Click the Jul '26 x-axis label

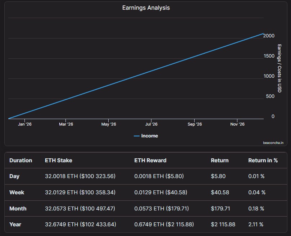151,124
